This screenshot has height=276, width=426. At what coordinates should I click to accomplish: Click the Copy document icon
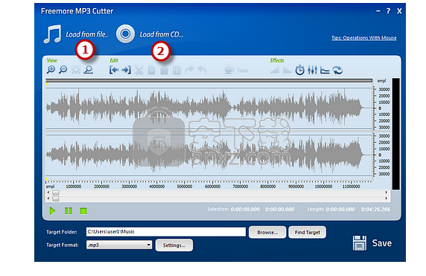(151, 70)
